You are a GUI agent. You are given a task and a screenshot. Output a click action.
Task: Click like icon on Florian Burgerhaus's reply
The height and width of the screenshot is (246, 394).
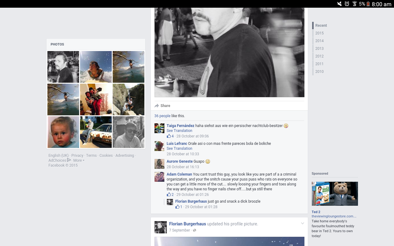[x=177, y=207]
